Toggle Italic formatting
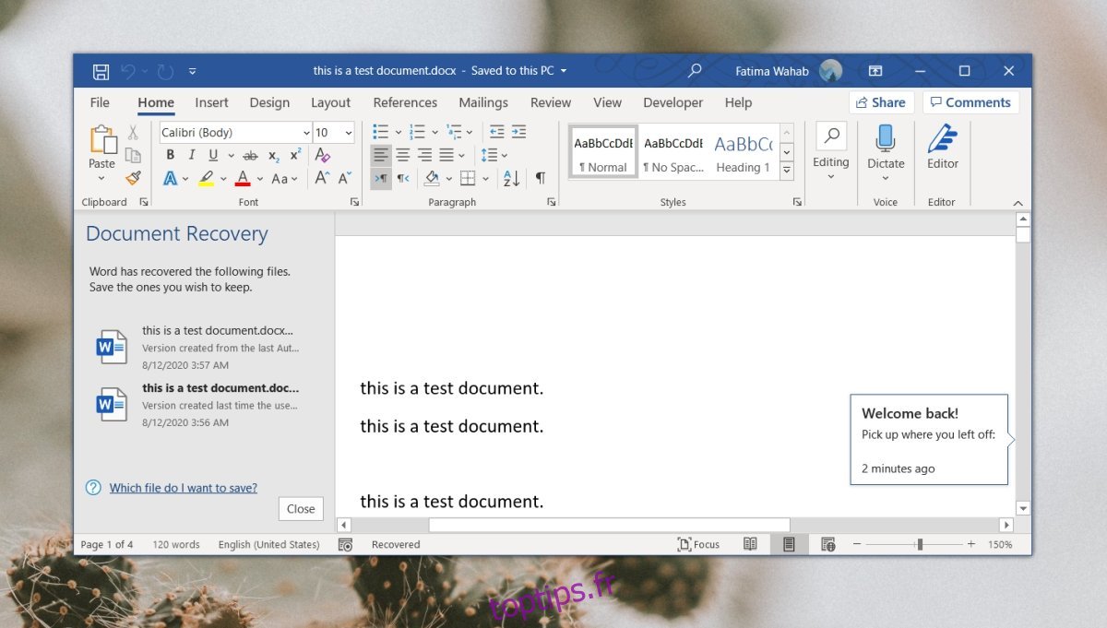 [192, 155]
